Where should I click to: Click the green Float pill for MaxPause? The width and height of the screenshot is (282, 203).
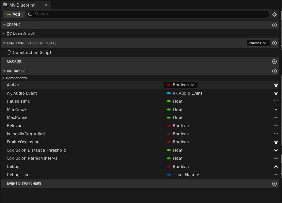point(169,118)
